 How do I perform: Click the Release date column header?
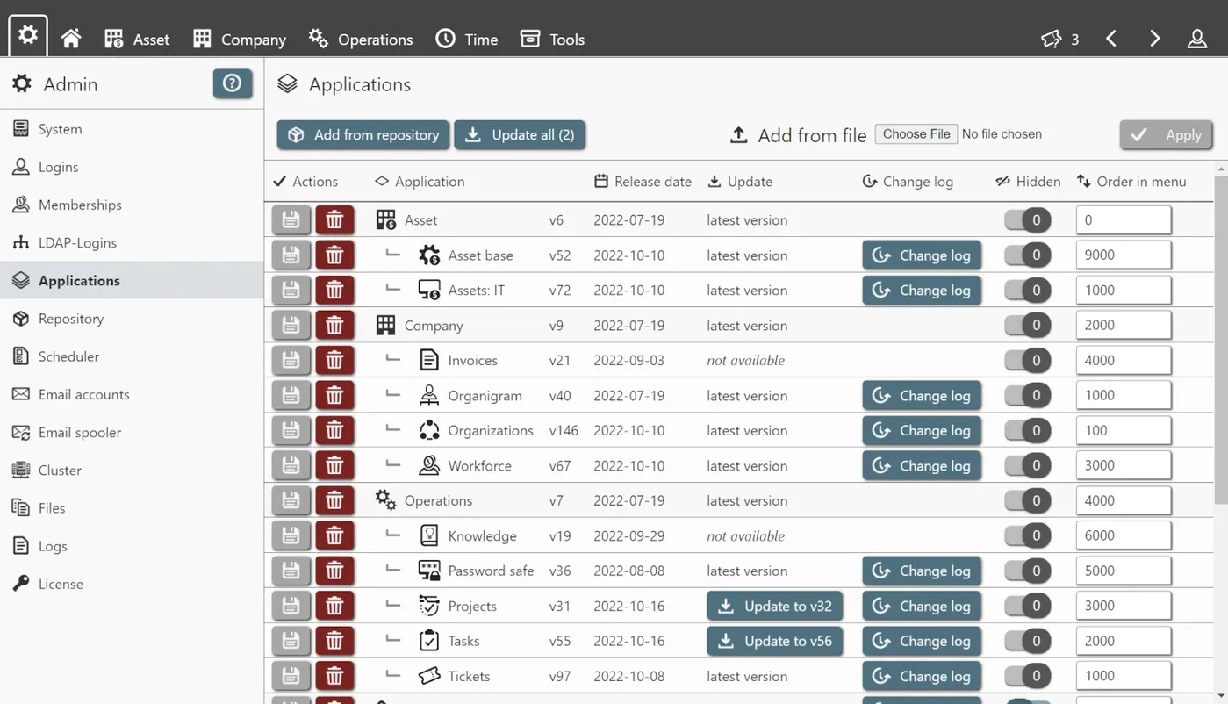[643, 182]
